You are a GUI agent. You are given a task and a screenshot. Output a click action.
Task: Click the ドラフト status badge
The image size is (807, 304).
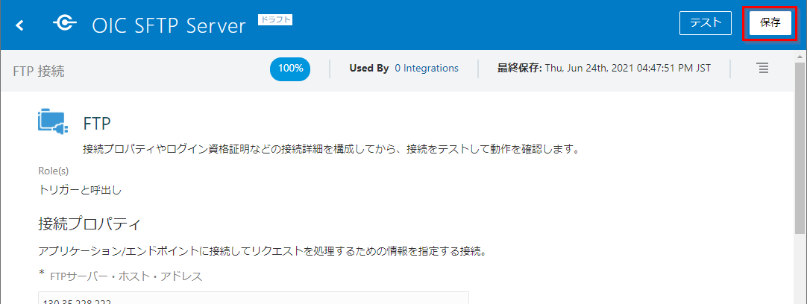(x=275, y=20)
